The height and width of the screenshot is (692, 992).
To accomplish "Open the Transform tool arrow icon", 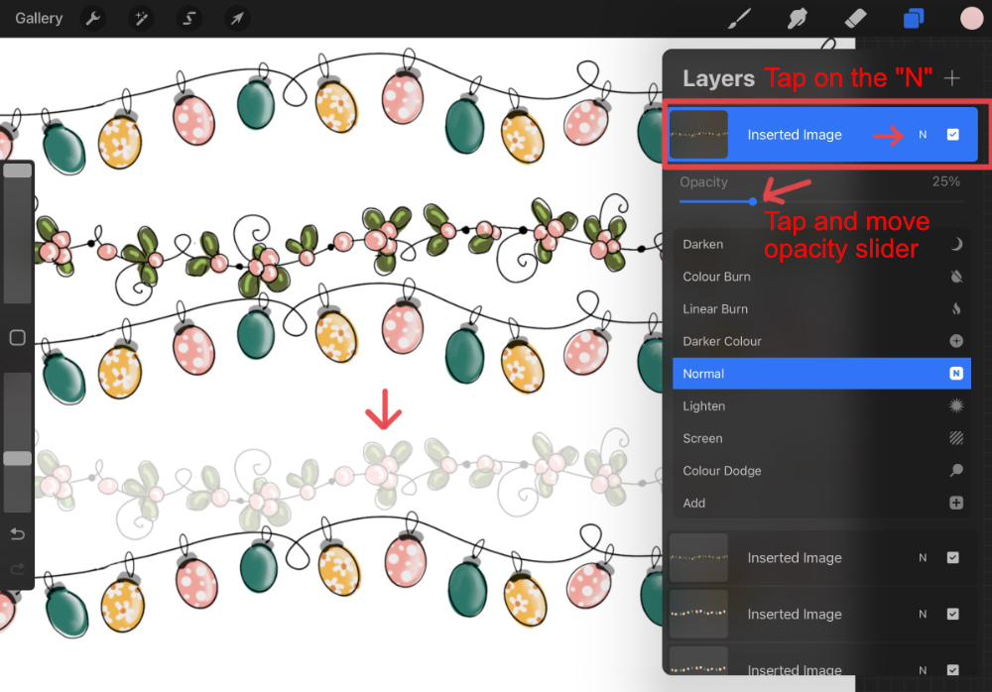I will point(236,18).
